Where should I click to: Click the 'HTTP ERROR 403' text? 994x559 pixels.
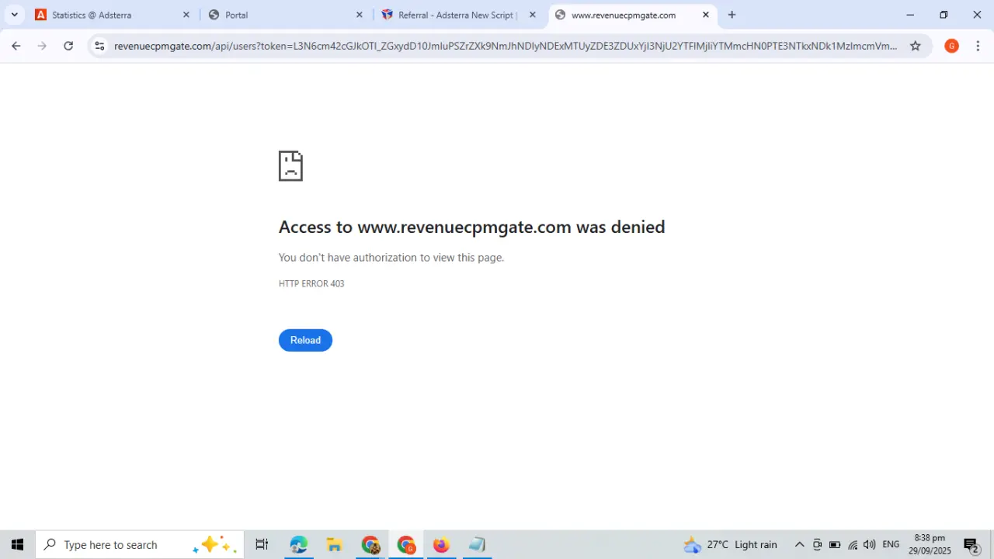311,283
